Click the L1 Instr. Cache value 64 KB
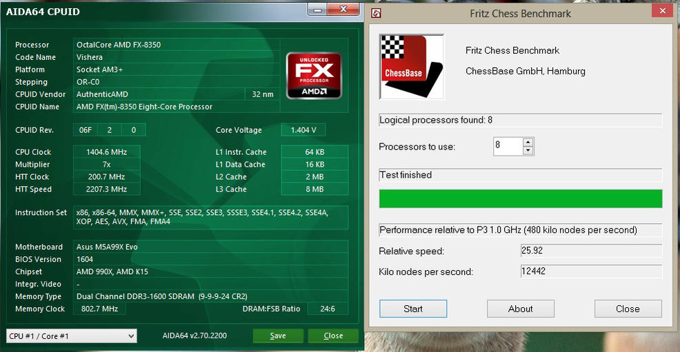This screenshot has height=352, width=680. coord(314,152)
